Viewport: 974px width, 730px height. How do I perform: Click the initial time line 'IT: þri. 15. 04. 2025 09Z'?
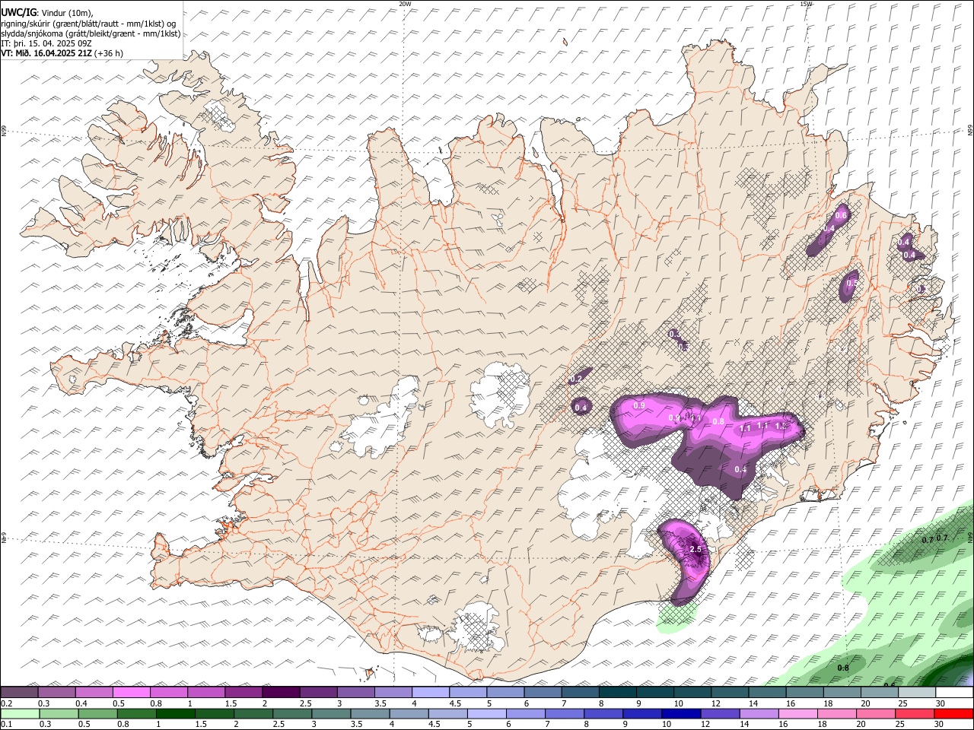click(47, 43)
